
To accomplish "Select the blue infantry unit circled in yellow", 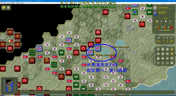I will click(91, 53).
